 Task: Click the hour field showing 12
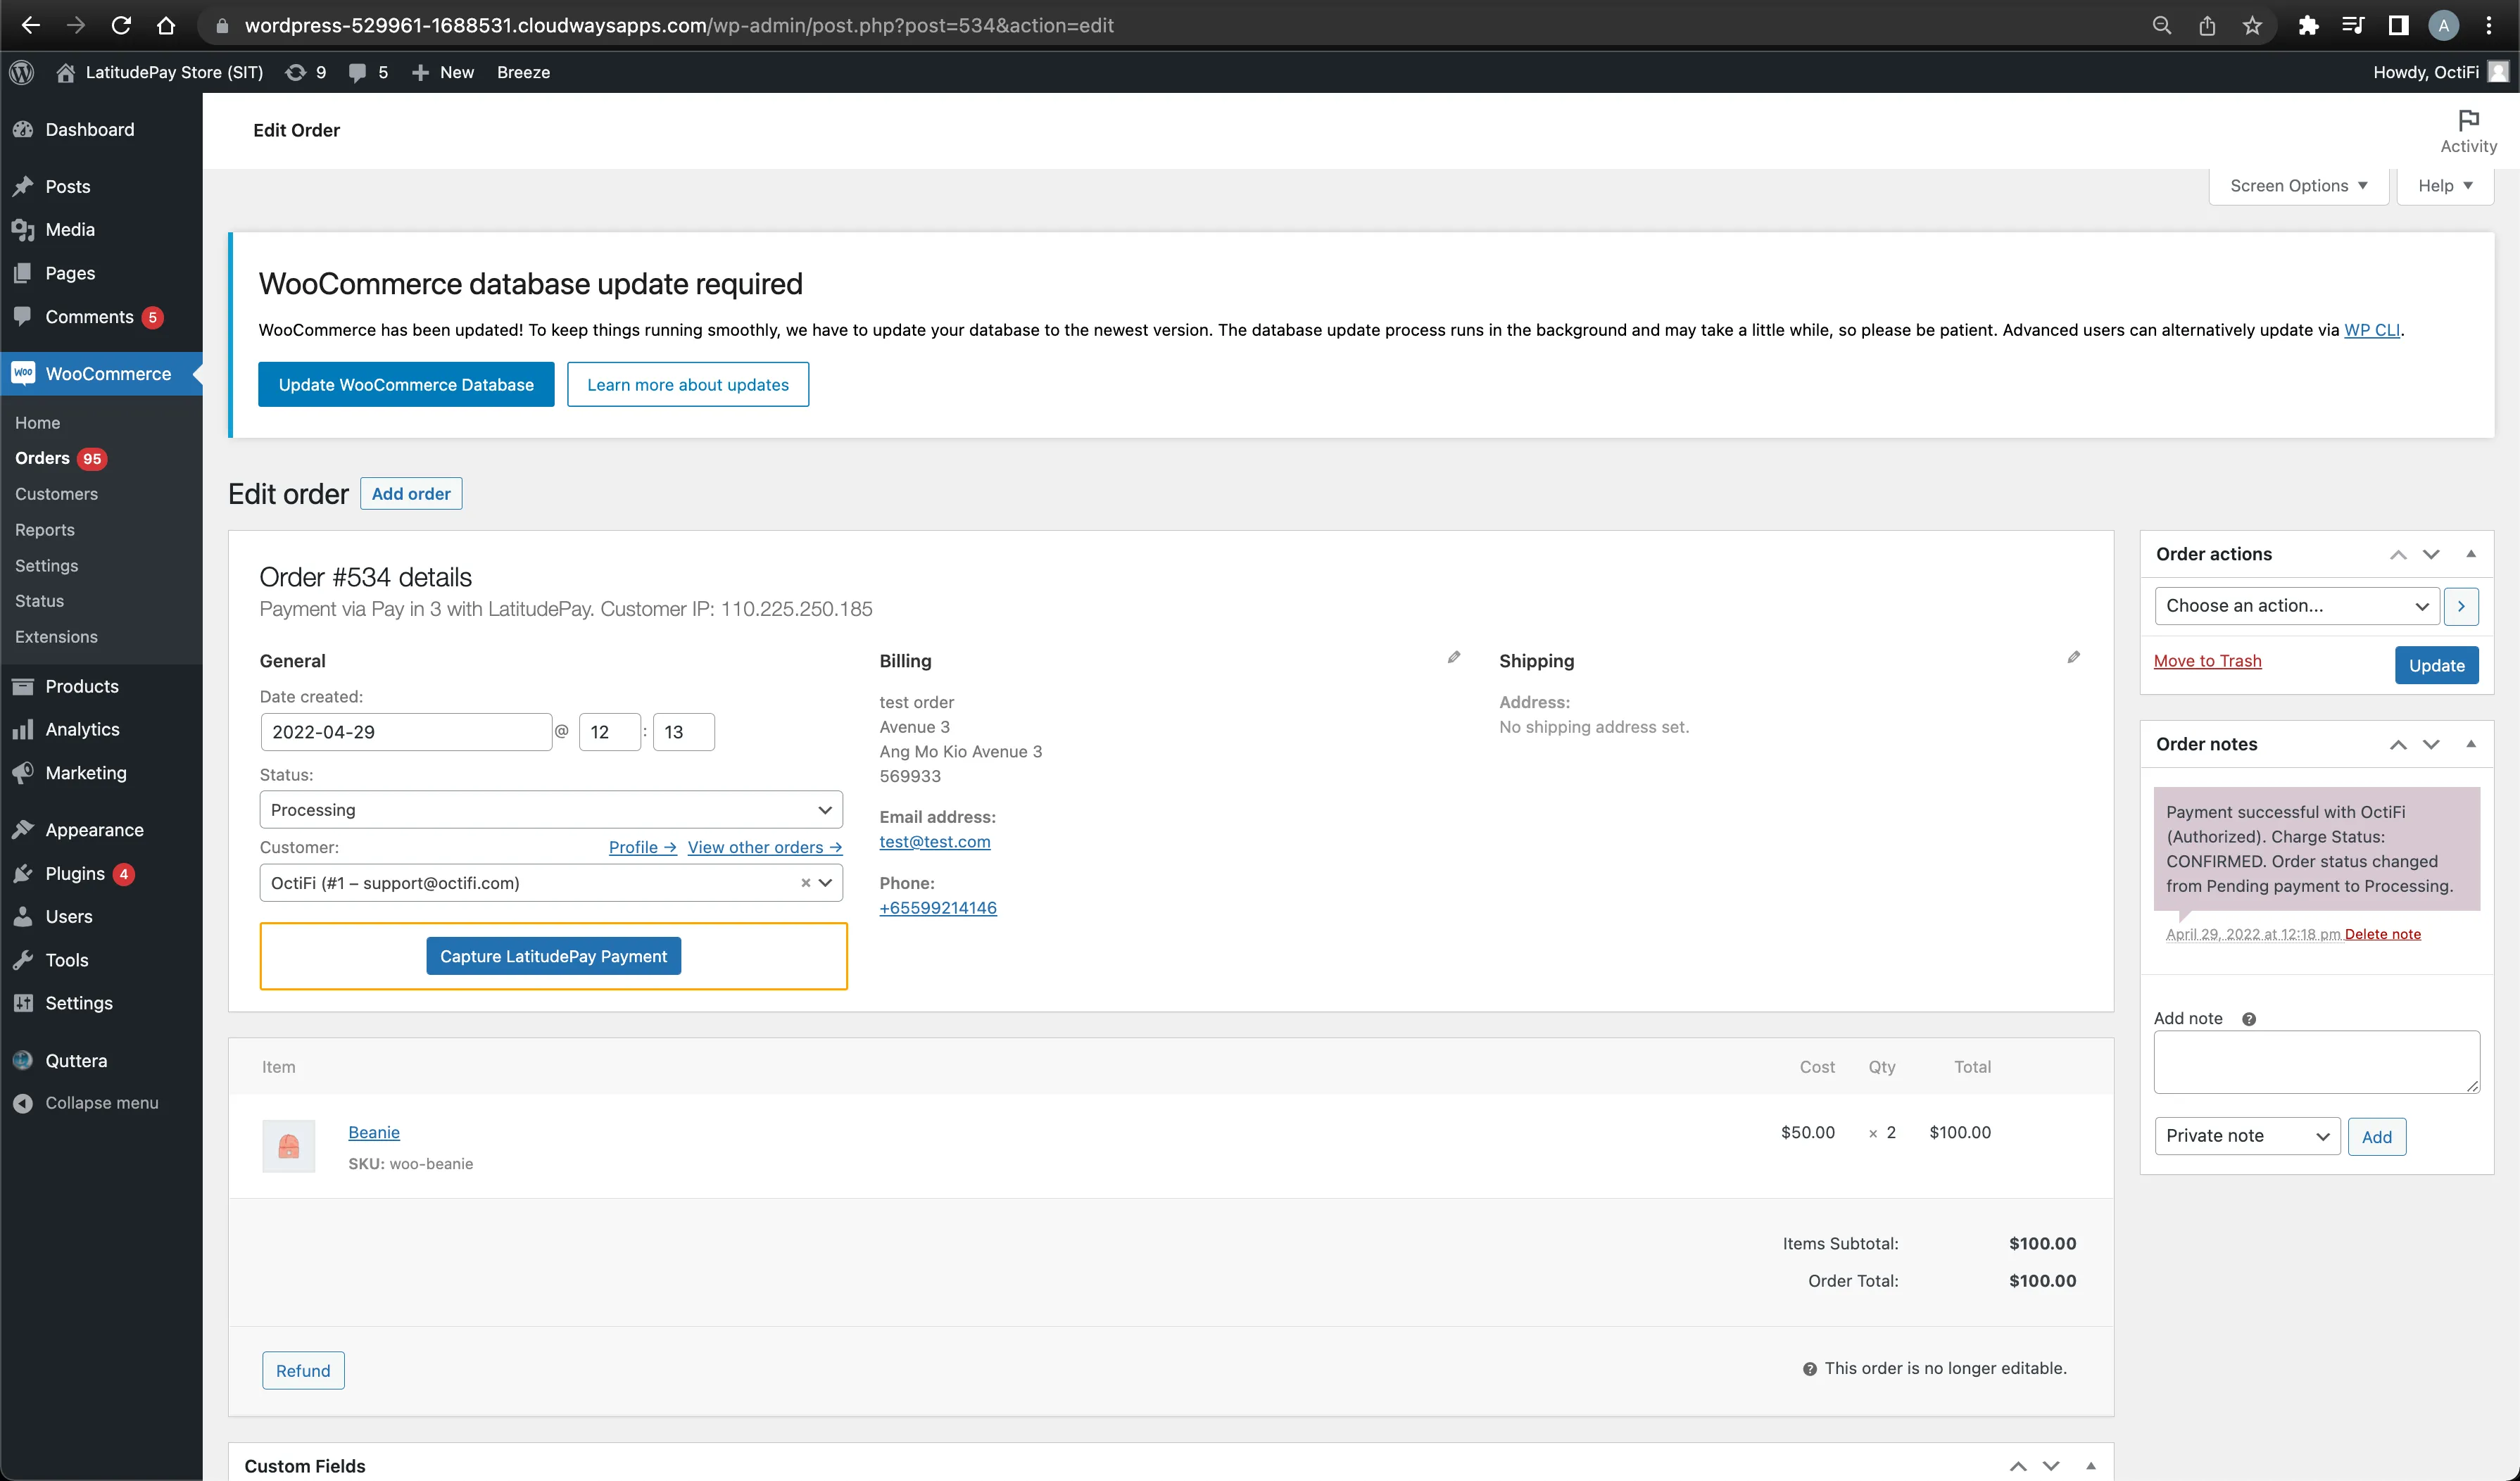[610, 732]
